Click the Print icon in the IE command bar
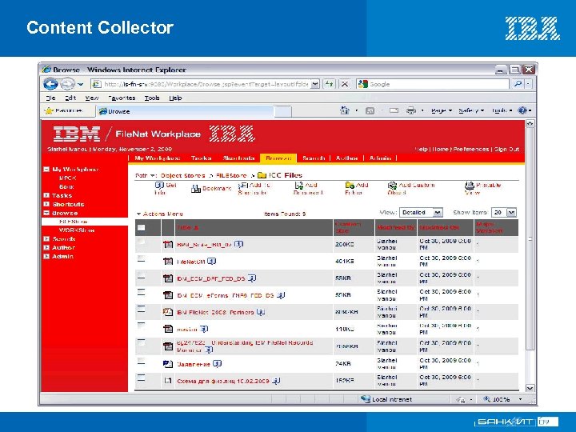 (x=411, y=110)
